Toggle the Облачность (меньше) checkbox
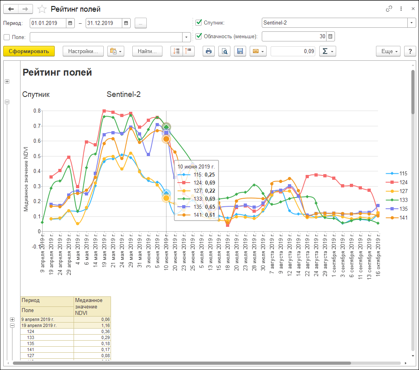 point(199,37)
